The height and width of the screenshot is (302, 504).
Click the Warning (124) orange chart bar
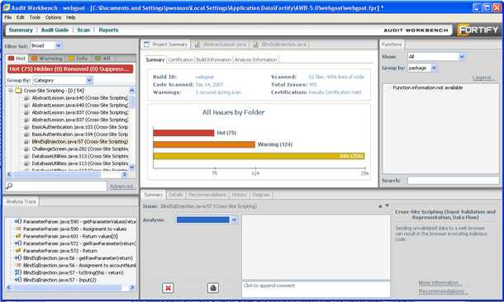[204, 144]
